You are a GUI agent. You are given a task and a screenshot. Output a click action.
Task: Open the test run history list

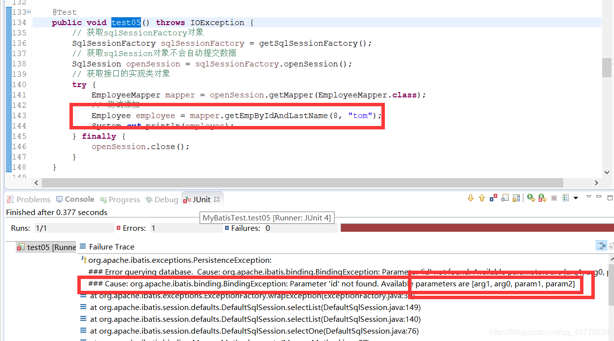(x=566, y=198)
